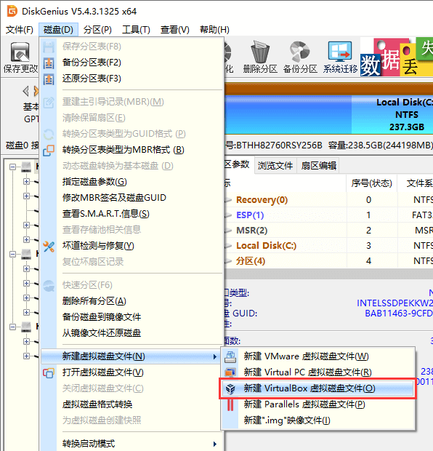Open the 工具(T) menu
The width and height of the screenshot is (433, 451).
click(x=136, y=30)
